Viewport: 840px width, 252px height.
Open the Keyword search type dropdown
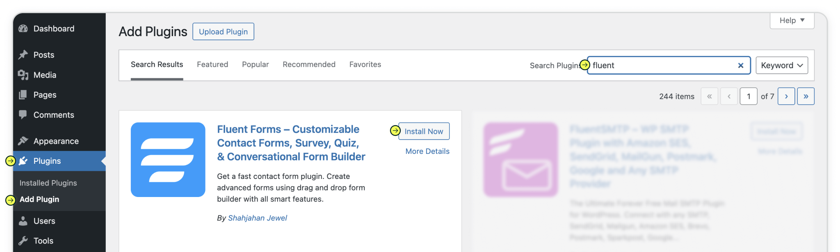782,65
